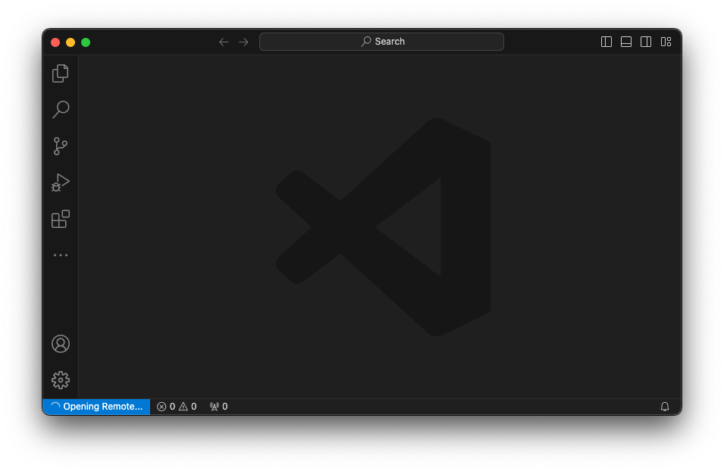Screen dimensions: 724x471
Task: Click the Opening Remote status indicator
Action: [96, 407]
